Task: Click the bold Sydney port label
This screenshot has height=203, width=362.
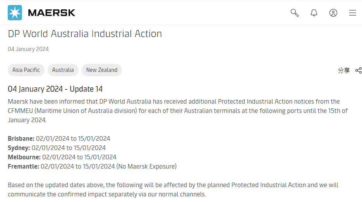Action: click(19, 148)
